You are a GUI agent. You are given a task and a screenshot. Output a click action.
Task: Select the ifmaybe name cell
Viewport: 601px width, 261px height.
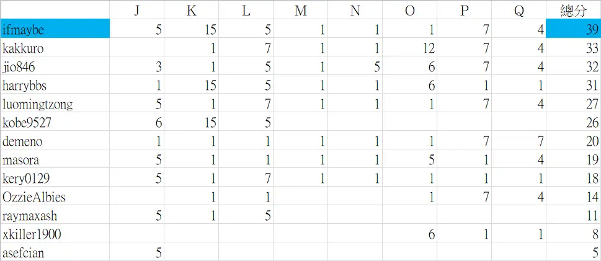pyautogui.click(x=55, y=29)
